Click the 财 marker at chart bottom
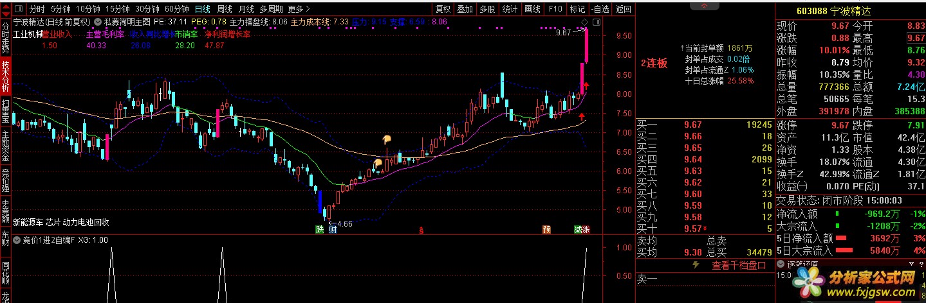926x303 pixels. click(x=332, y=229)
